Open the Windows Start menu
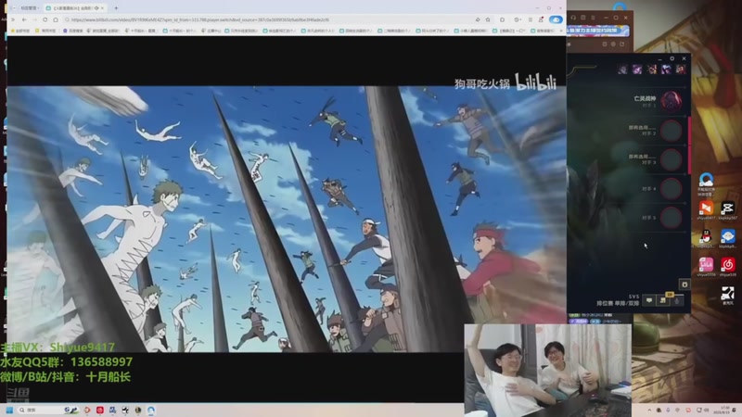This screenshot has width=742, height=417. [9, 410]
